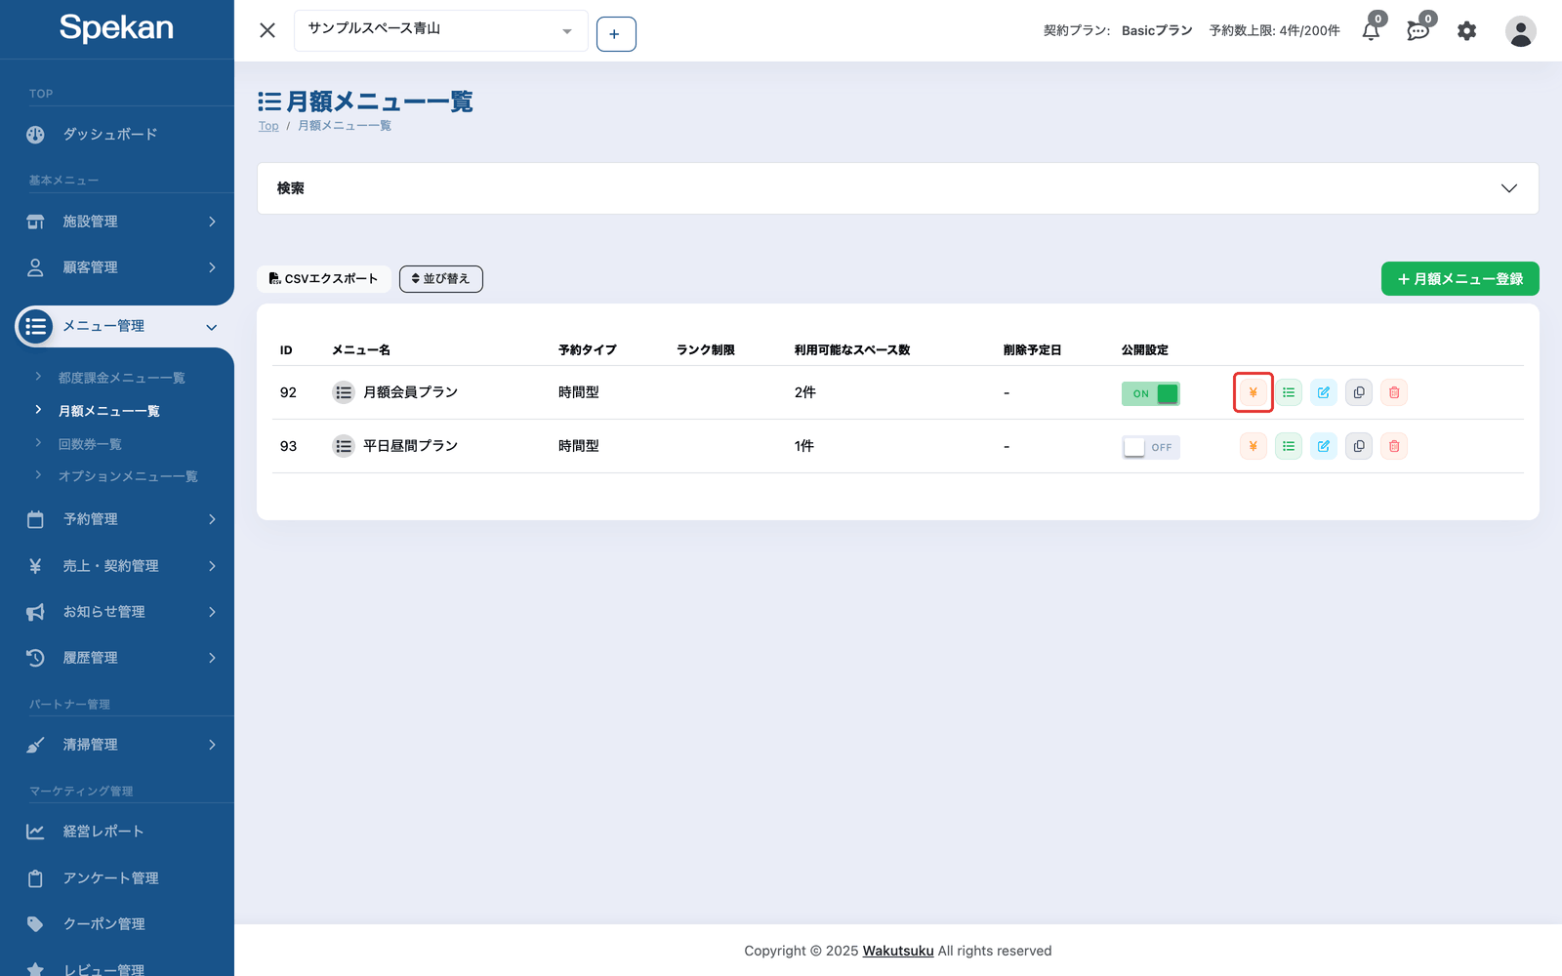Open pricing settings for 平日昼間プラン
Viewport: 1562px width, 976px height.
click(1254, 446)
